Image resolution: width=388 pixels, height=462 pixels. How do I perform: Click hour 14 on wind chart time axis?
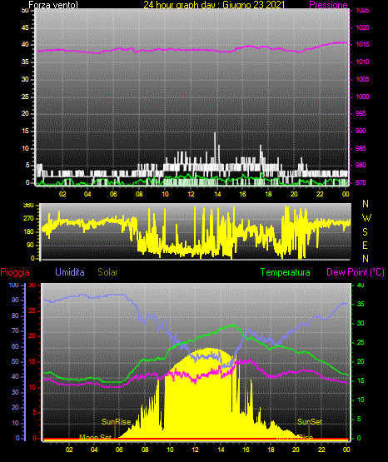[217, 194]
